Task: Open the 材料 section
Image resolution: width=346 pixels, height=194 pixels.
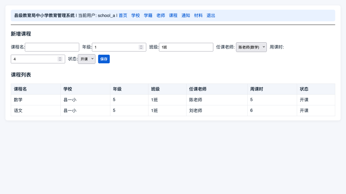Action: pos(198,15)
